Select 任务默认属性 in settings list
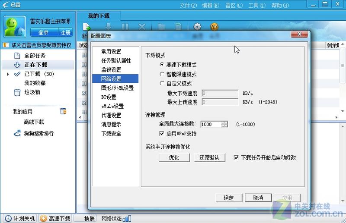 click(x=115, y=60)
